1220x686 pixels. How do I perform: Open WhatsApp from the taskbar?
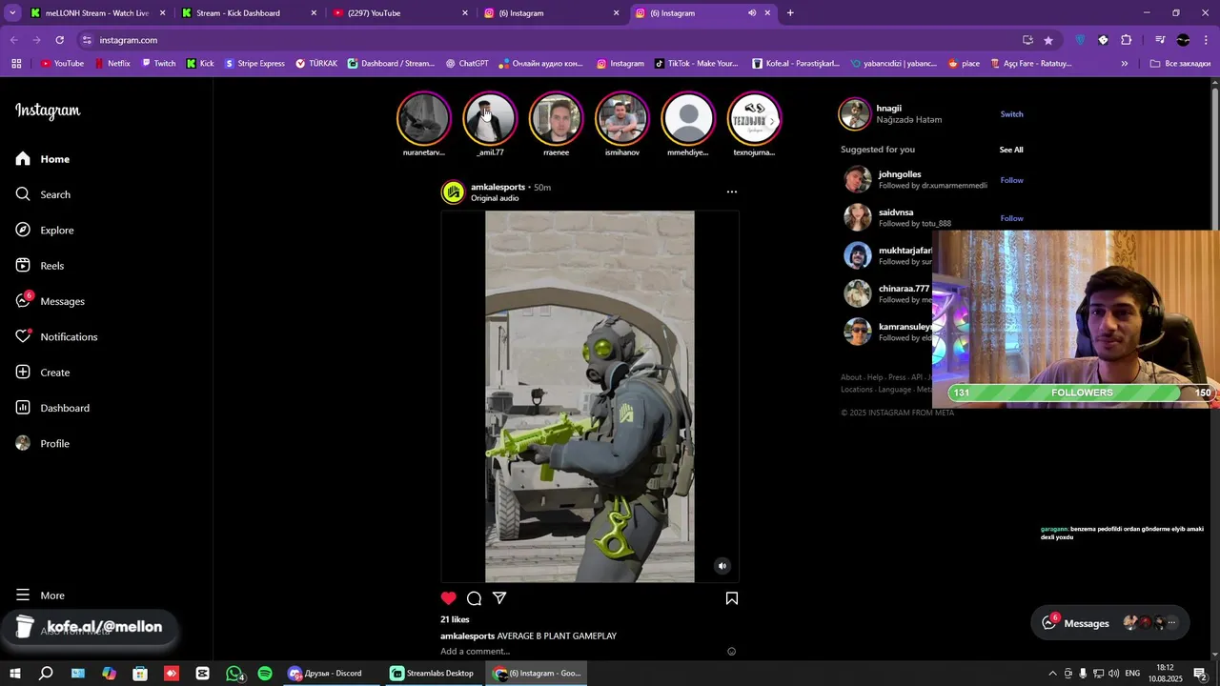234,673
